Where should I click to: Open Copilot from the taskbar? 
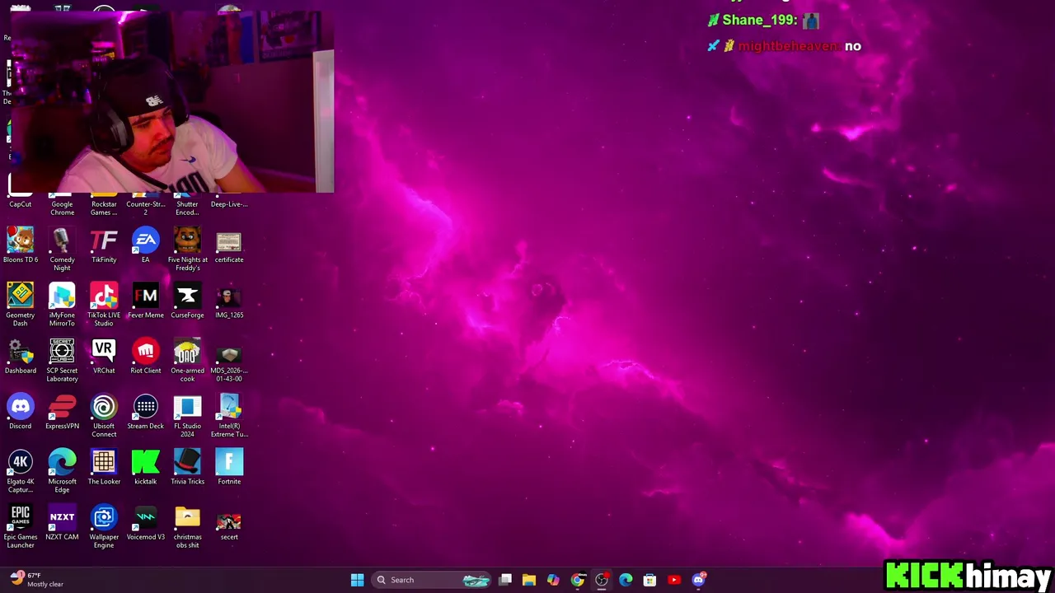(553, 580)
